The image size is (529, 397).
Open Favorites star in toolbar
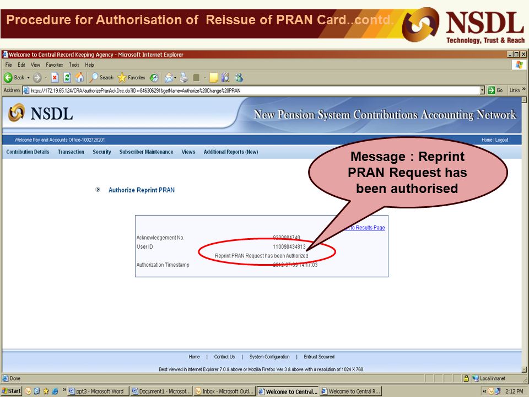pyautogui.click(x=122, y=78)
